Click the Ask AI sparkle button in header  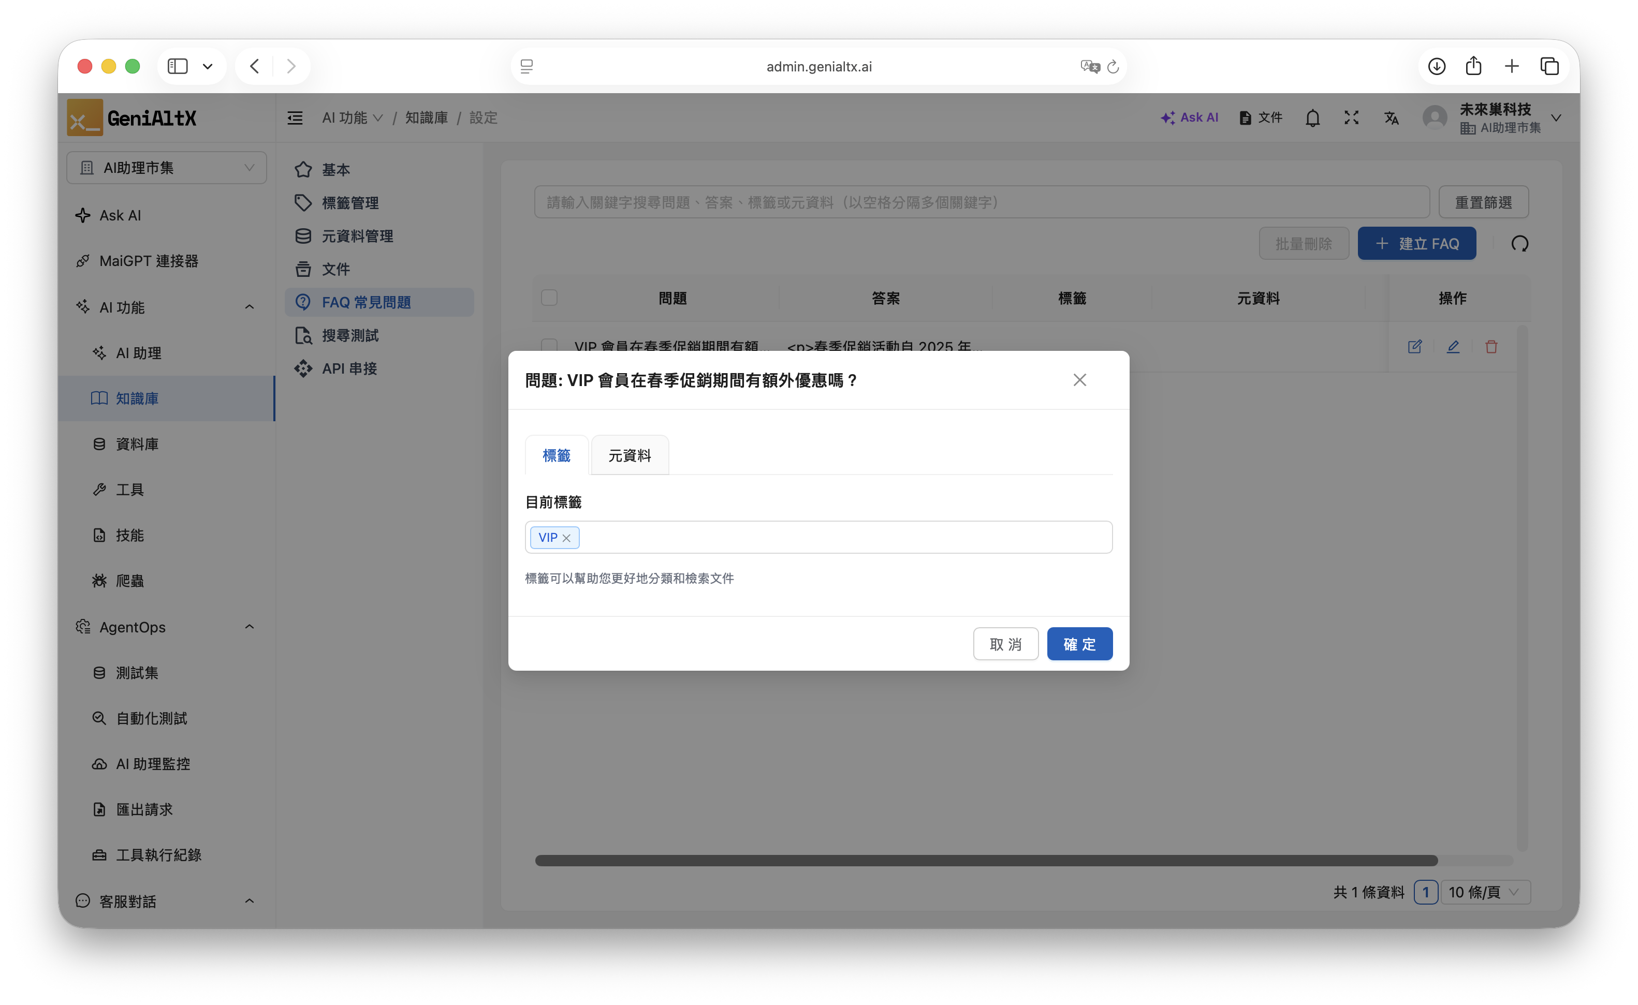[x=1189, y=117]
